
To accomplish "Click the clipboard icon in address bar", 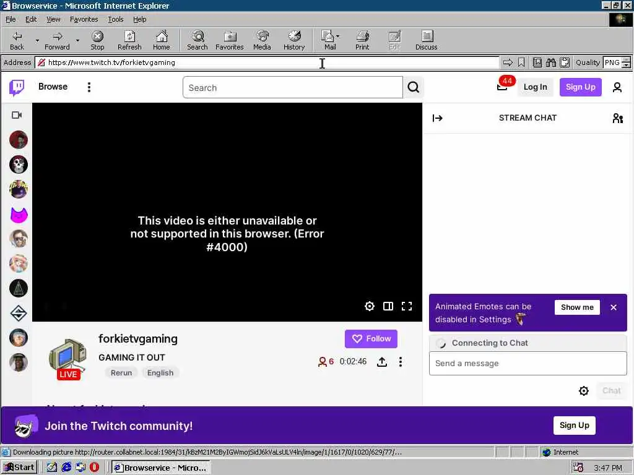I will click(x=565, y=62).
